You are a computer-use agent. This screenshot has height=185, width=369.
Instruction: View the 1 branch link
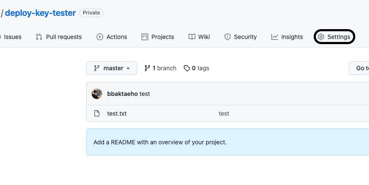(164, 68)
